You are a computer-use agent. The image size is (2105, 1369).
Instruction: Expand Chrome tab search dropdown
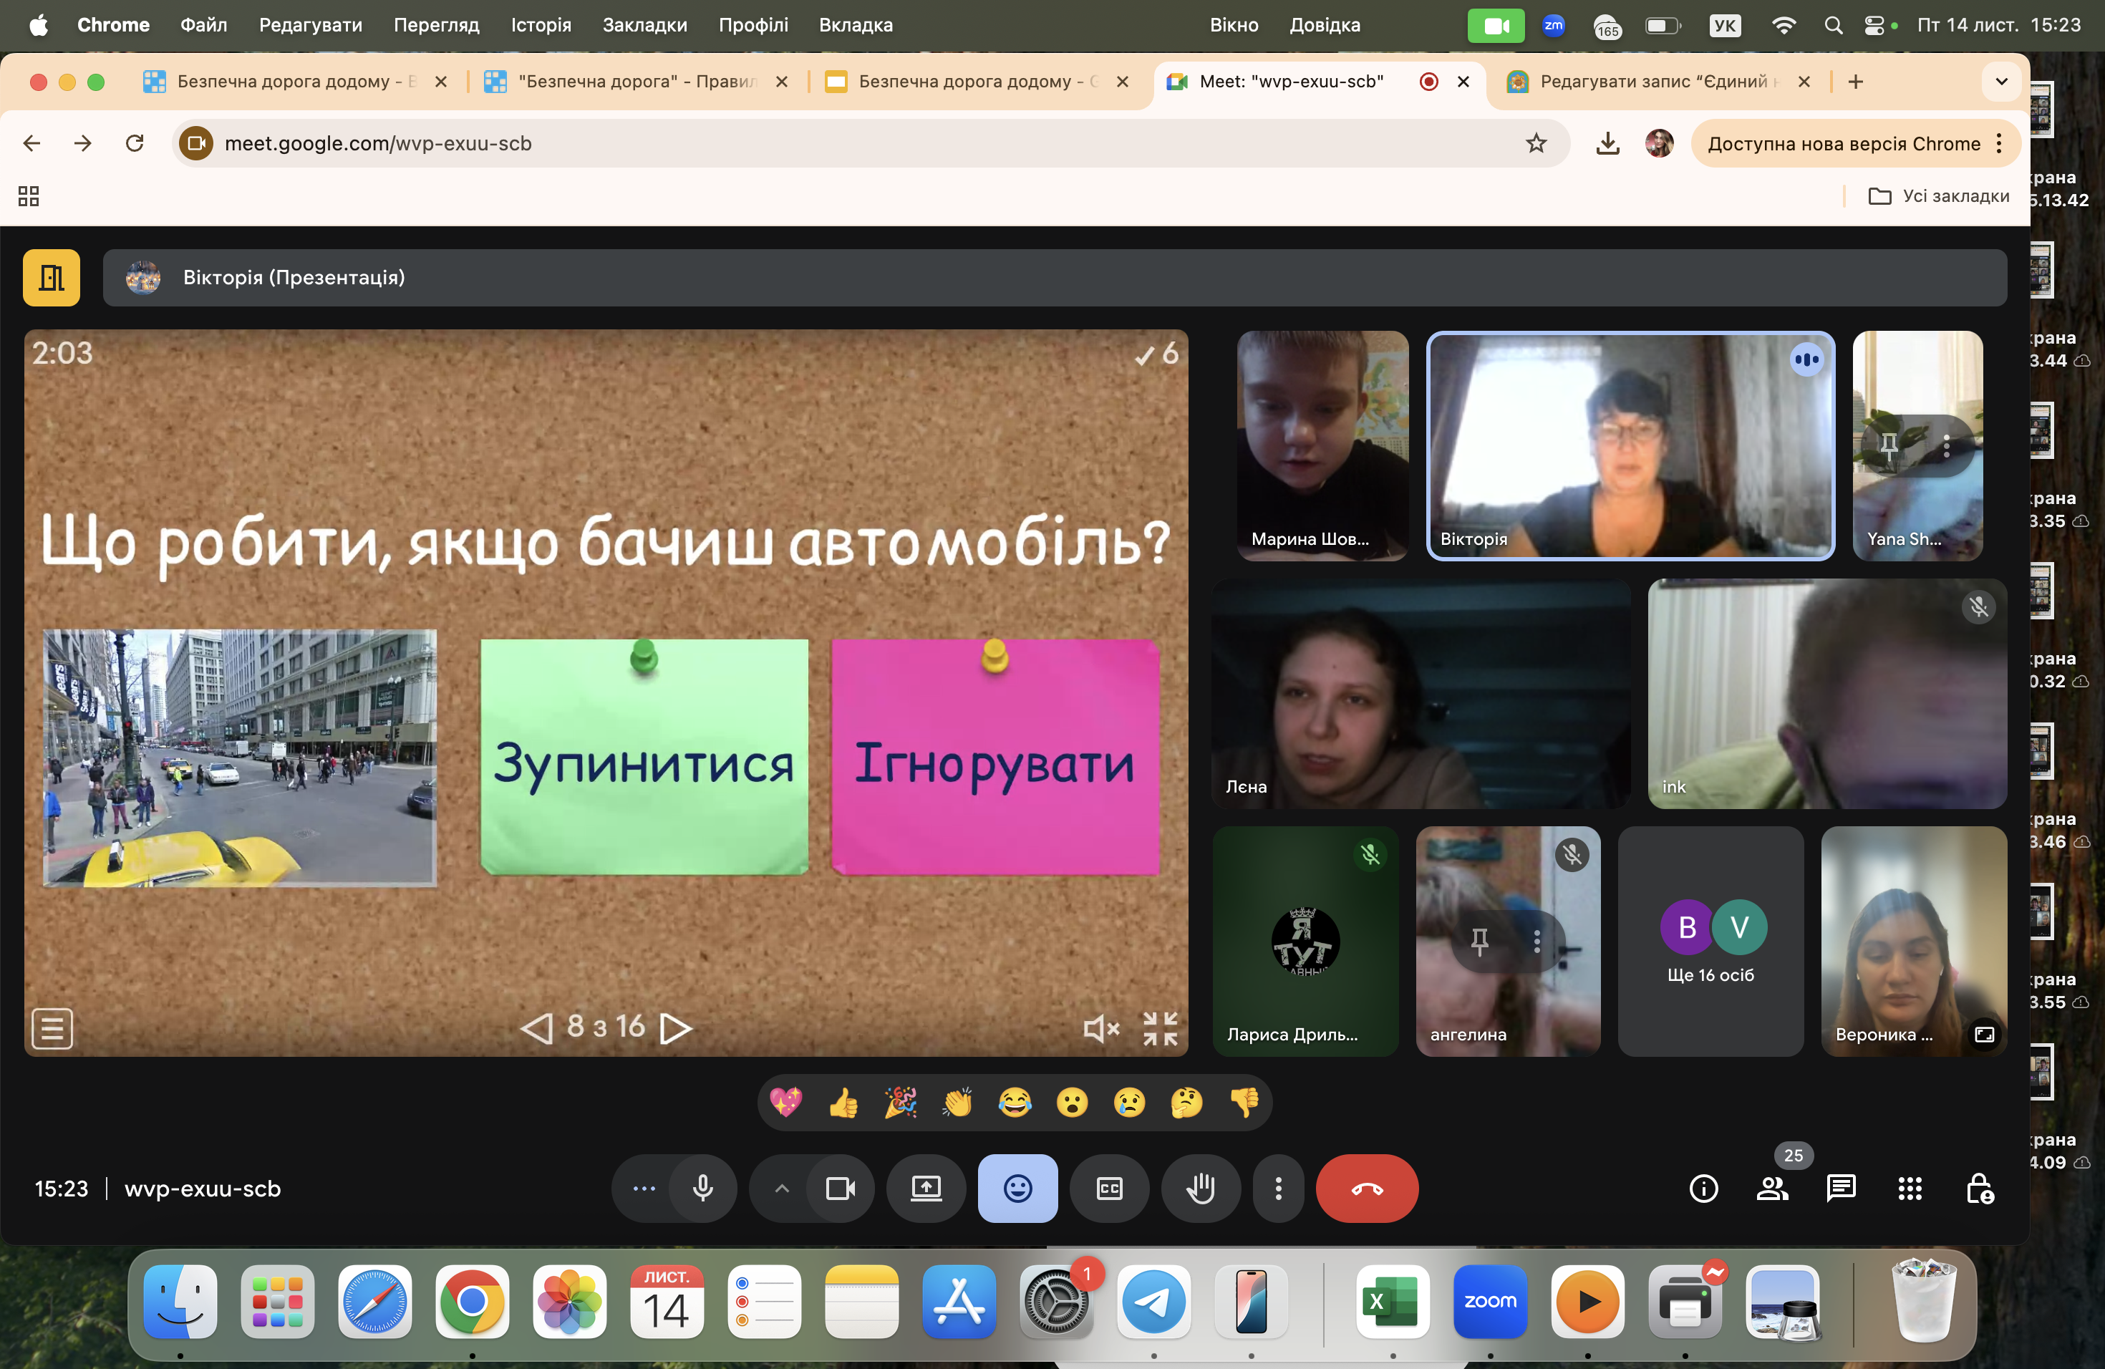(x=2001, y=82)
